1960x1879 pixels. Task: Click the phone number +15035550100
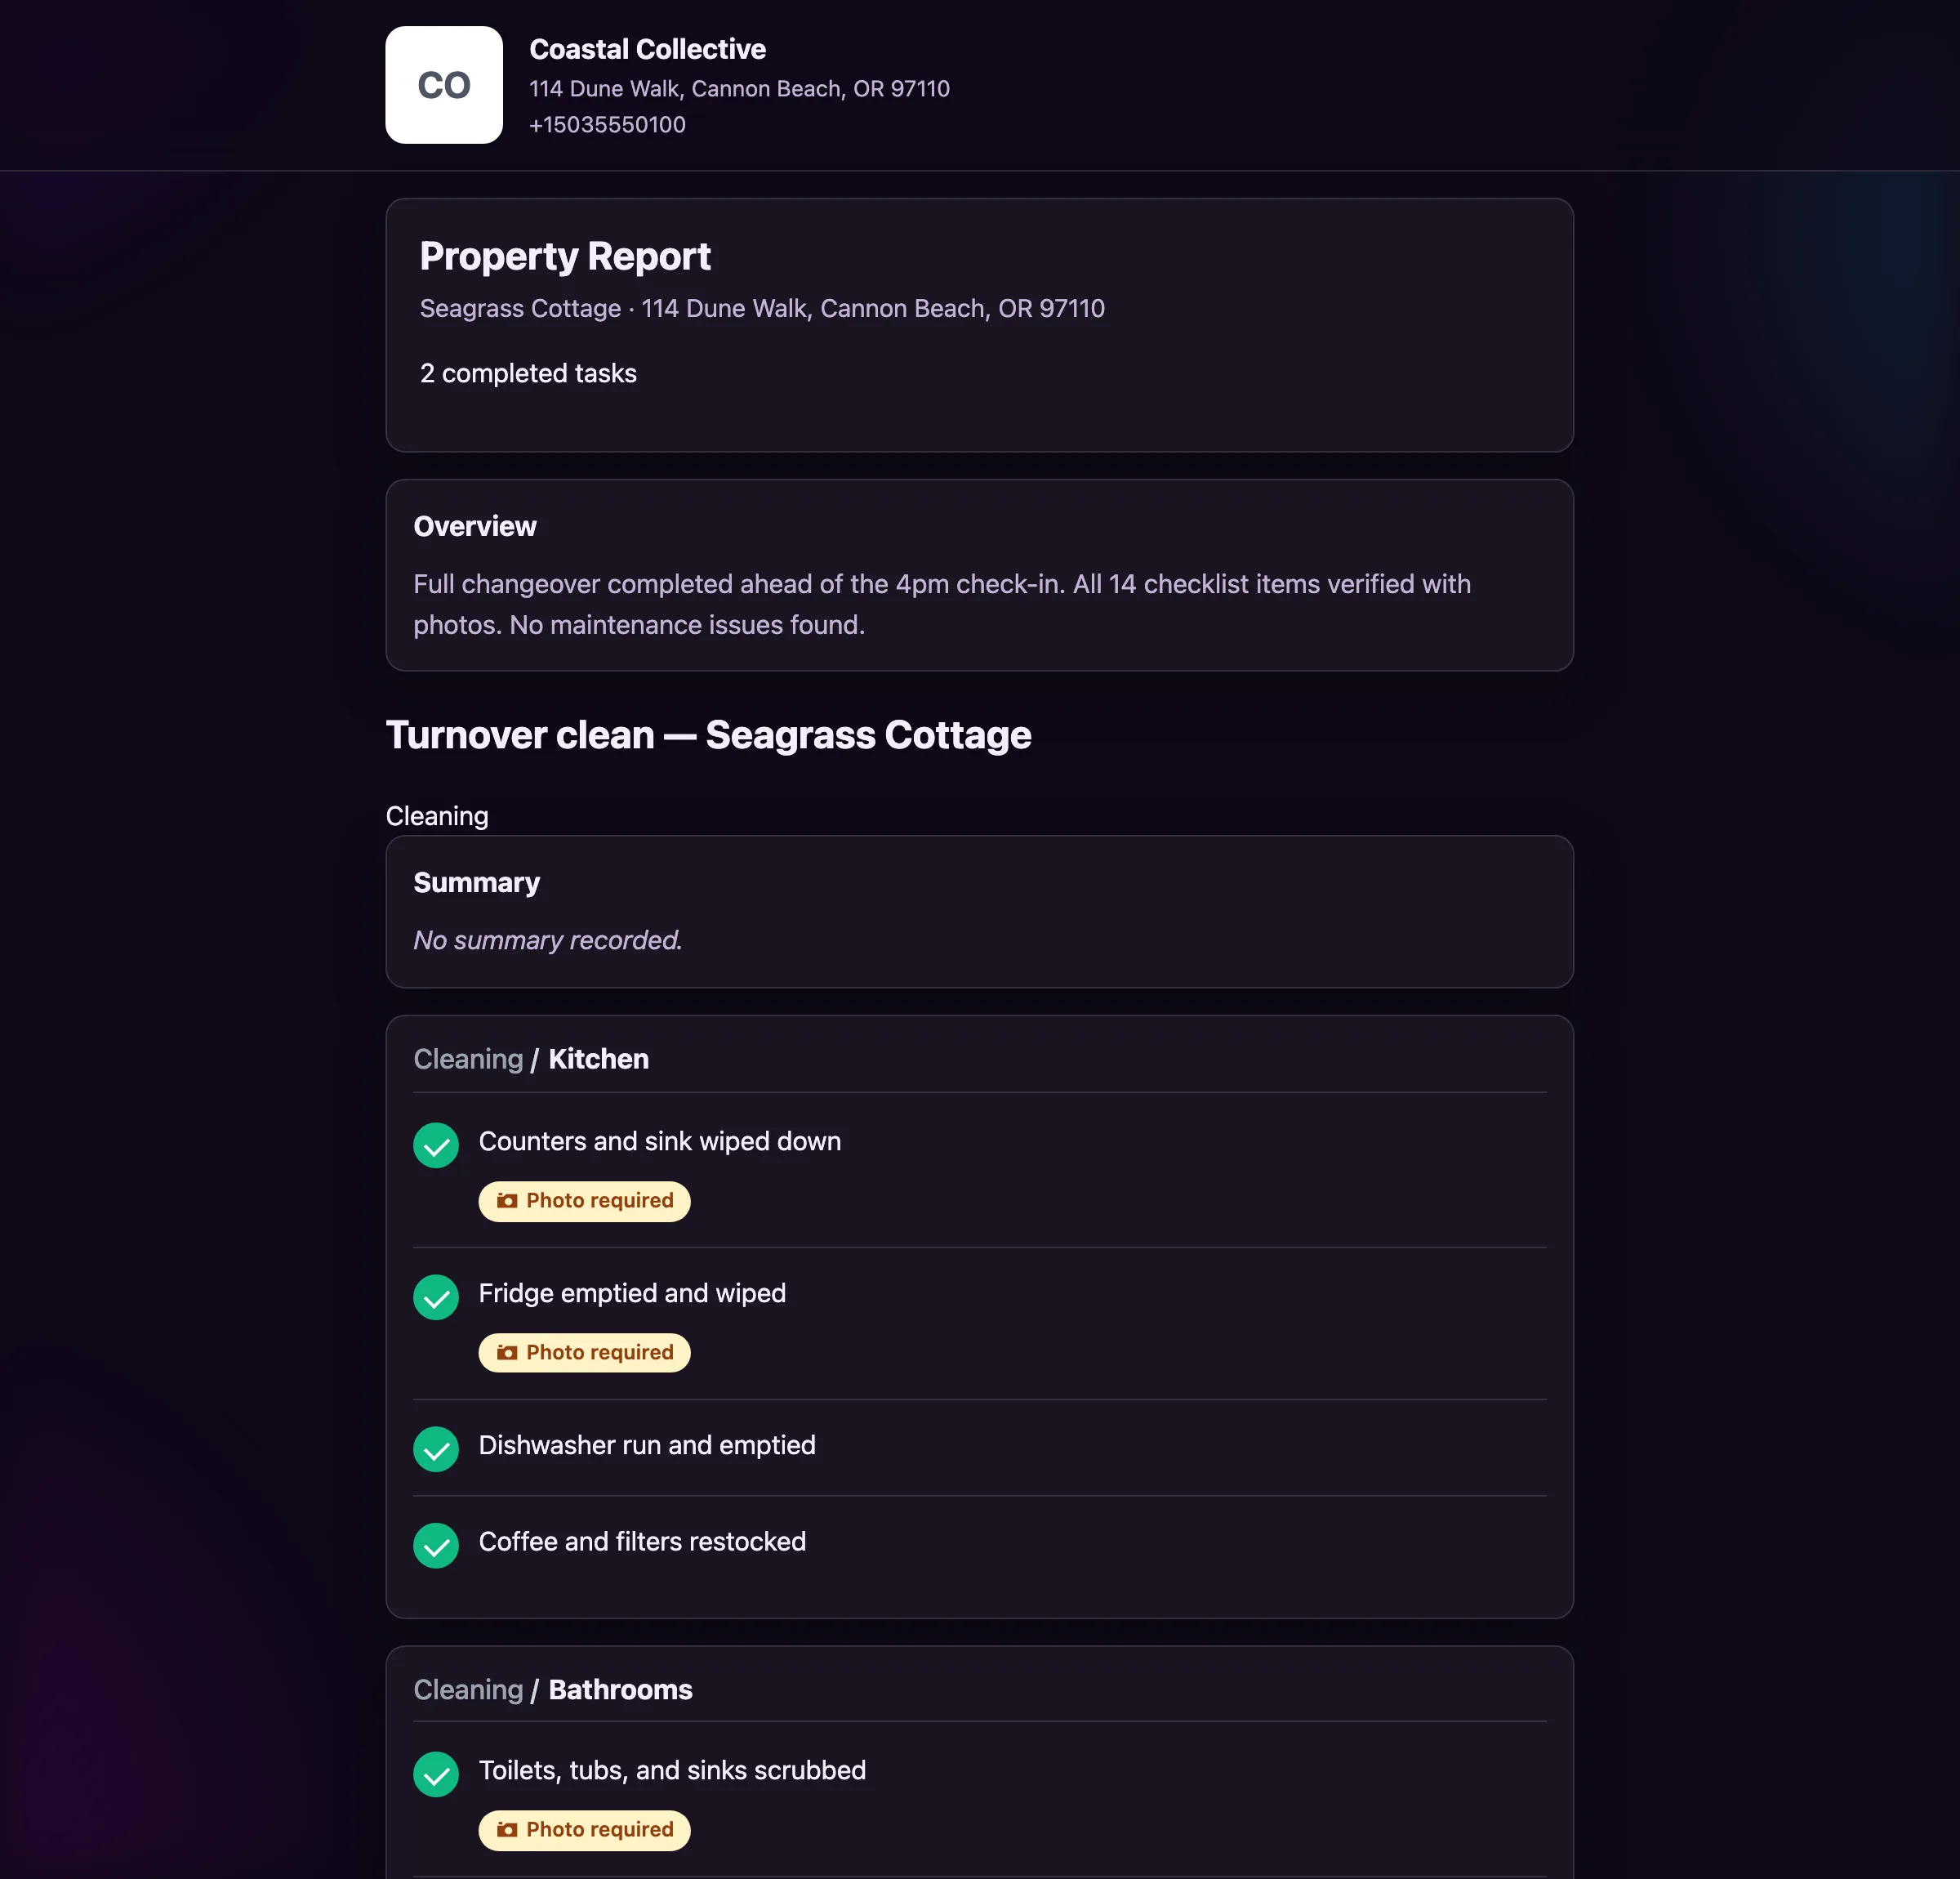[607, 125]
